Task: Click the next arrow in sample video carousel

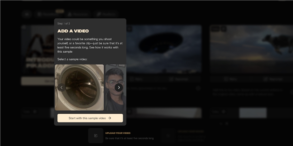Action: click(119, 87)
